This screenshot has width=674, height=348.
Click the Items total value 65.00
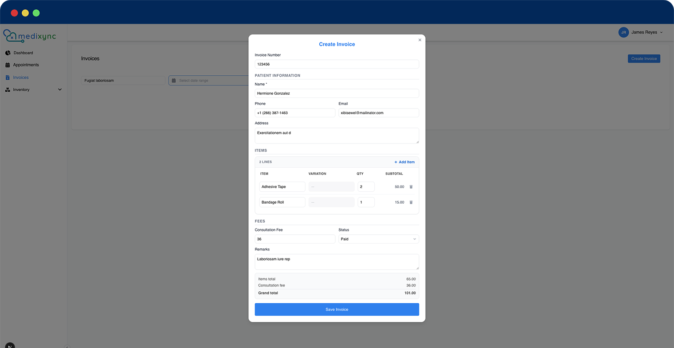click(x=411, y=279)
